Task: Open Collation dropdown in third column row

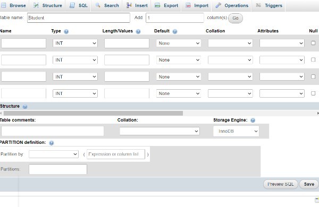Action: 230,76
